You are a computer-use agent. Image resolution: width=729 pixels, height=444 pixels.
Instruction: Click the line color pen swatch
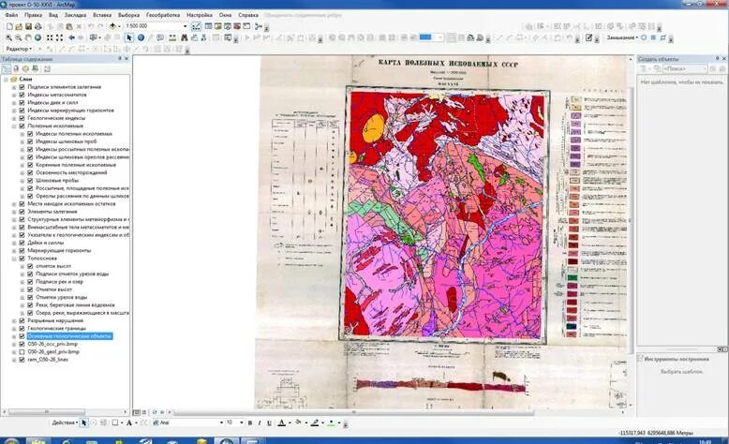pos(315,422)
